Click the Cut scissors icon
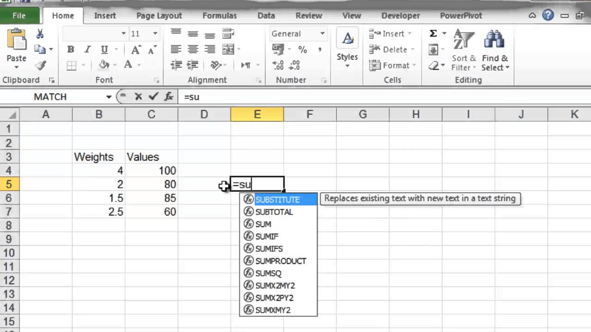The width and height of the screenshot is (591, 332). (40, 34)
